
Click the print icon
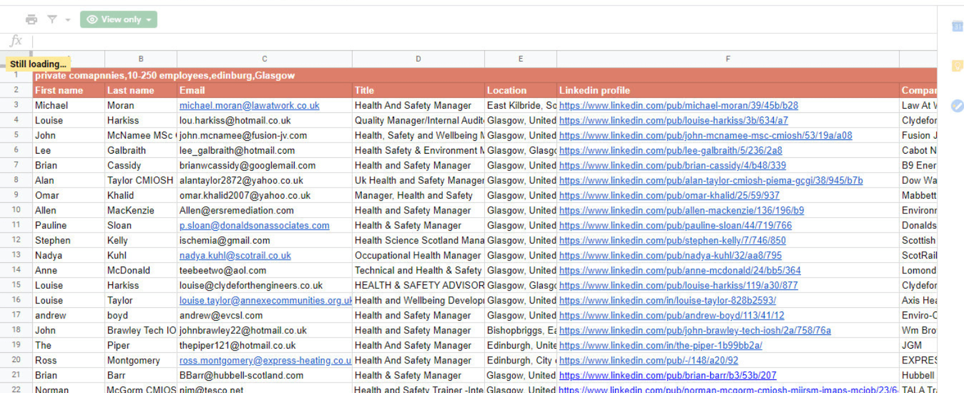[x=31, y=20]
